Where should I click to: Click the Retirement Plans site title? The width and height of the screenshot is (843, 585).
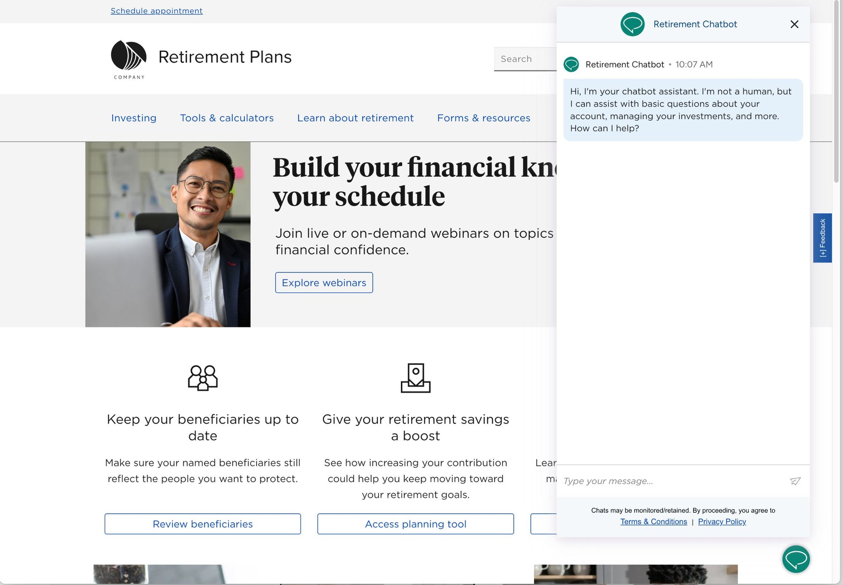[225, 57]
